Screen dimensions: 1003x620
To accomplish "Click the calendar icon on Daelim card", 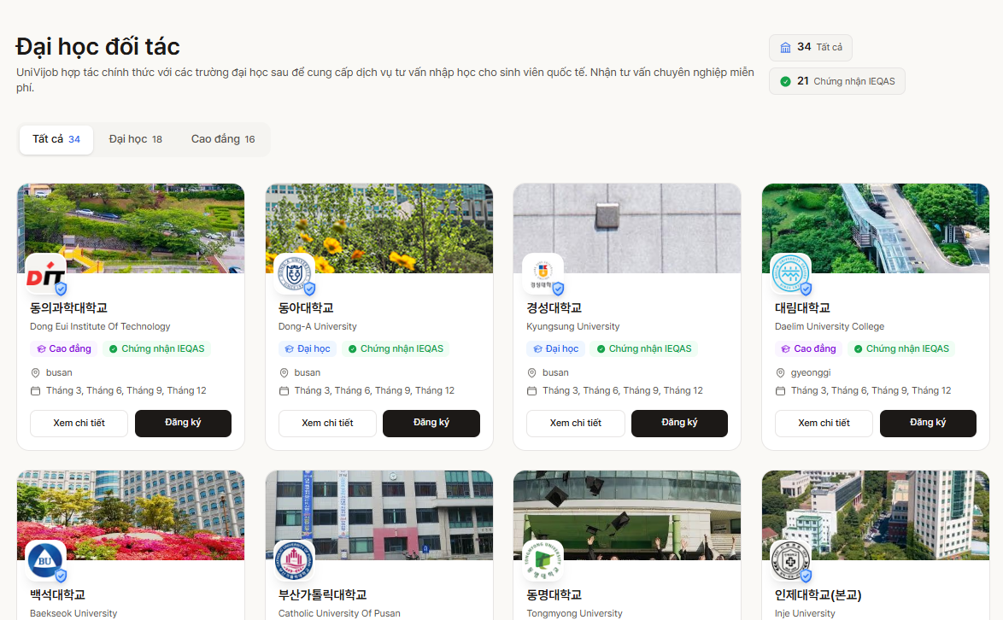I will pyautogui.click(x=780, y=389).
